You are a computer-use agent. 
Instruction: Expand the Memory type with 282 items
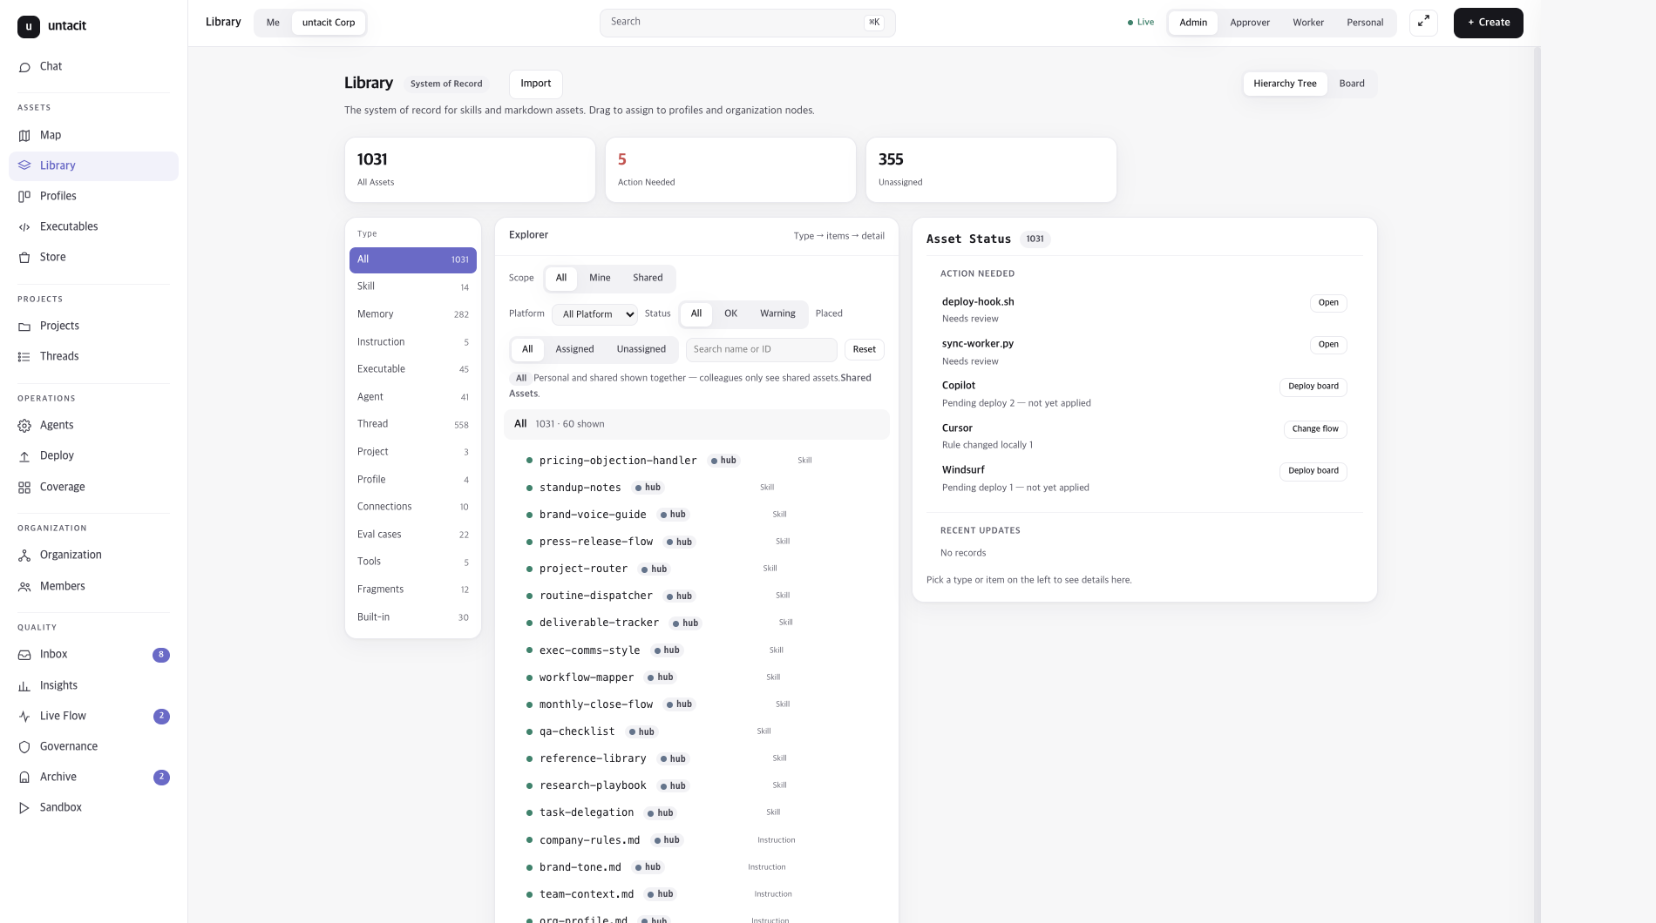click(413, 314)
